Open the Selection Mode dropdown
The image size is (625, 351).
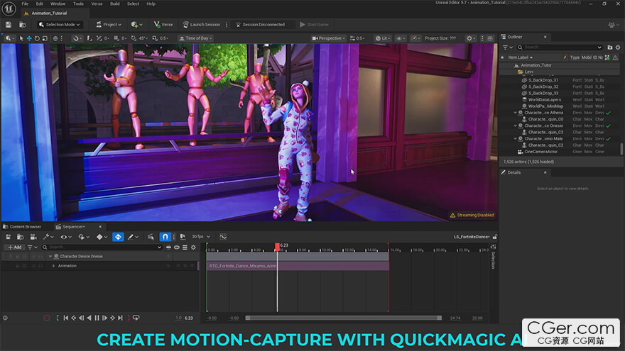click(x=60, y=24)
